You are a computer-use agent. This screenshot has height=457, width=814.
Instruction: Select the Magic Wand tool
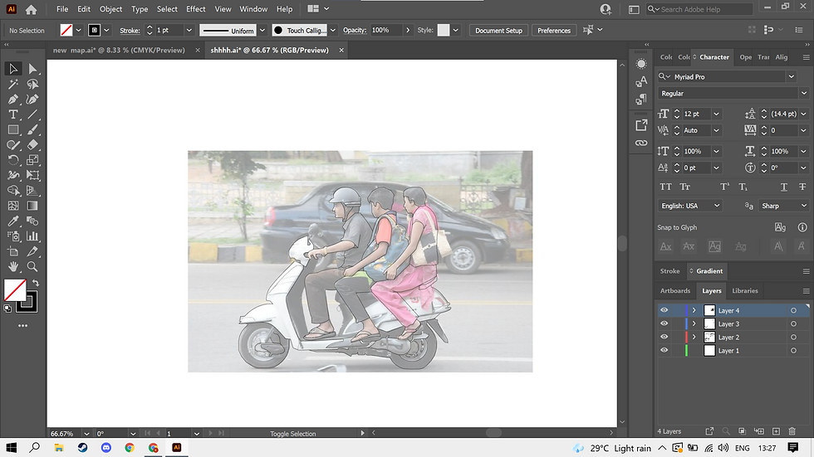click(13, 84)
